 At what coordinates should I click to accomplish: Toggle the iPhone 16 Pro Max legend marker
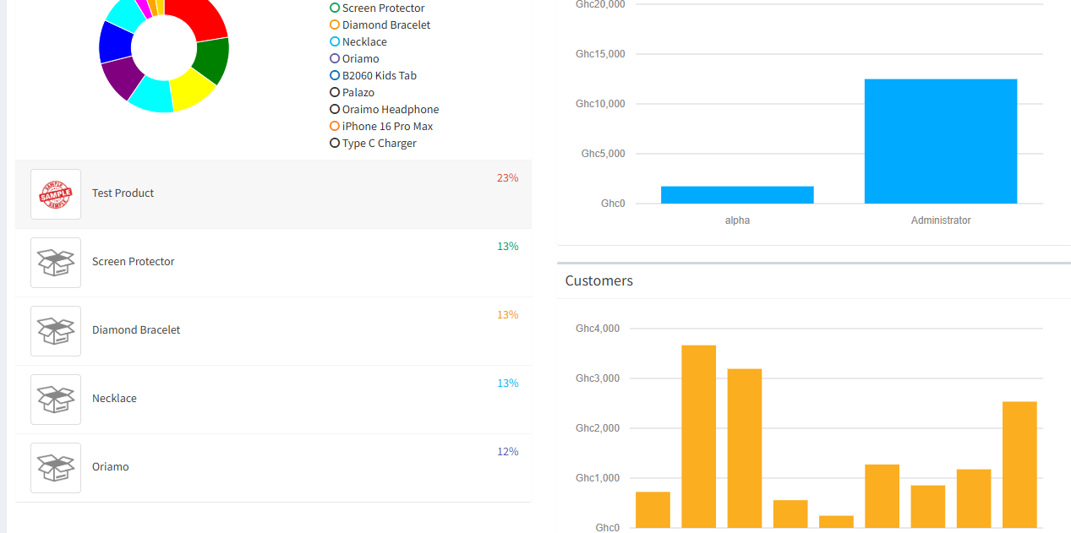pos(335,126)
